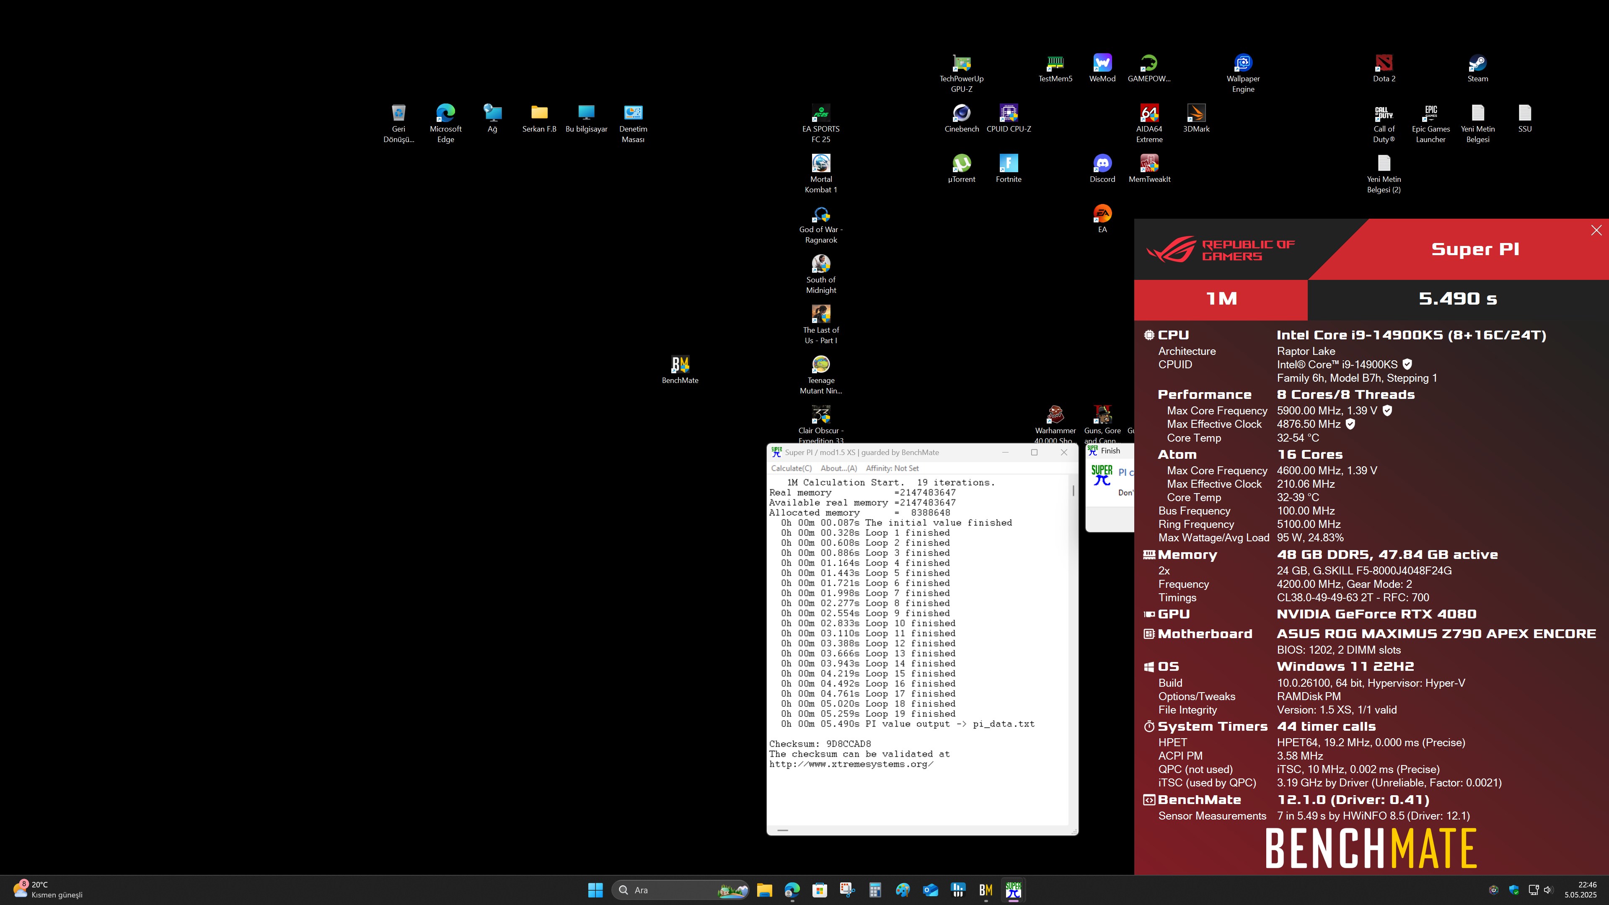Switch to BenchMate taskbar button
This screenshot has width=1609, height=905.
pos(986,890)
